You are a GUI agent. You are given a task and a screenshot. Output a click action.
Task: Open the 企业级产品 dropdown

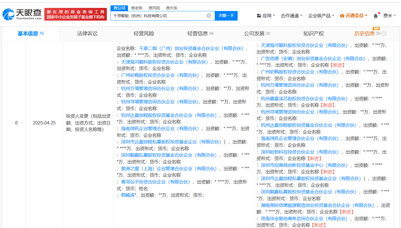point(321,16)
